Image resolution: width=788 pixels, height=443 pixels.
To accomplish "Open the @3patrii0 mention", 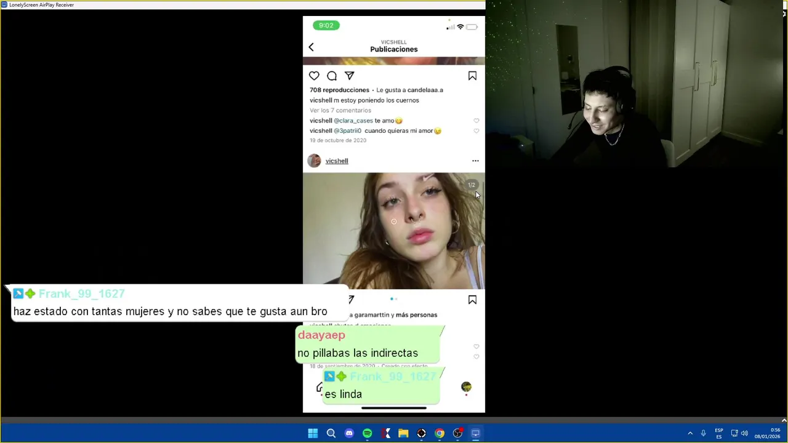I will (x=348, y=130).
